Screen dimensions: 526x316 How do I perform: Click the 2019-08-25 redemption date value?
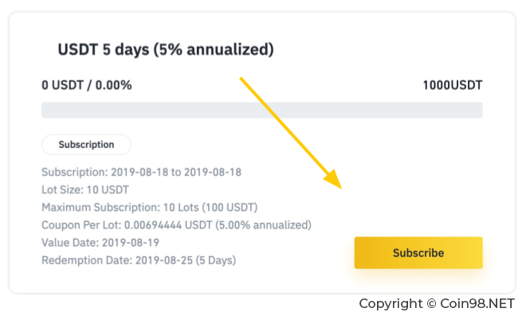point(164,260)
